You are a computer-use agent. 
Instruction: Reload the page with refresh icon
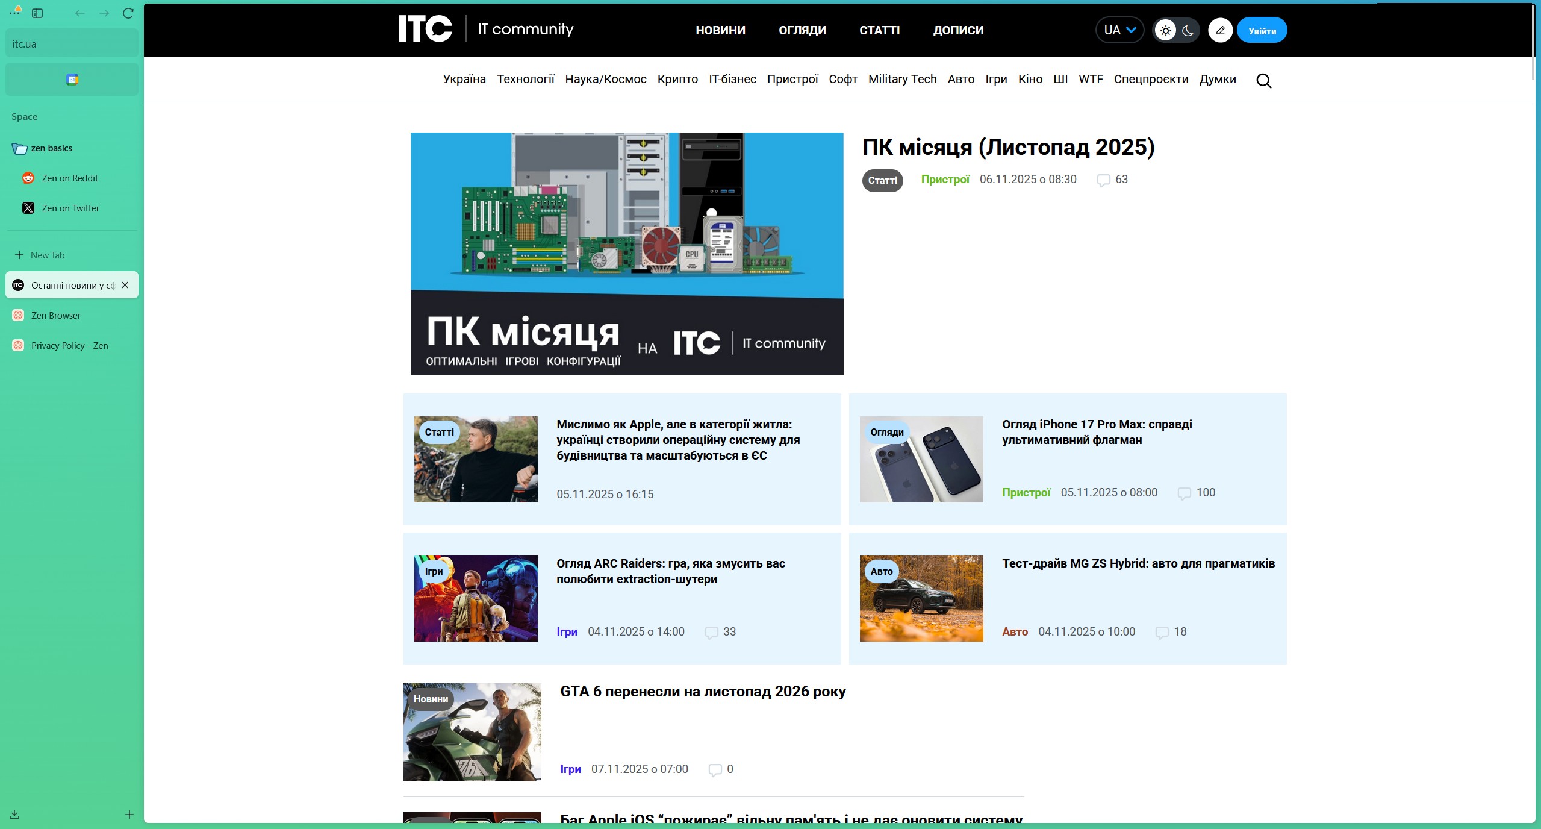pos(128,13)
